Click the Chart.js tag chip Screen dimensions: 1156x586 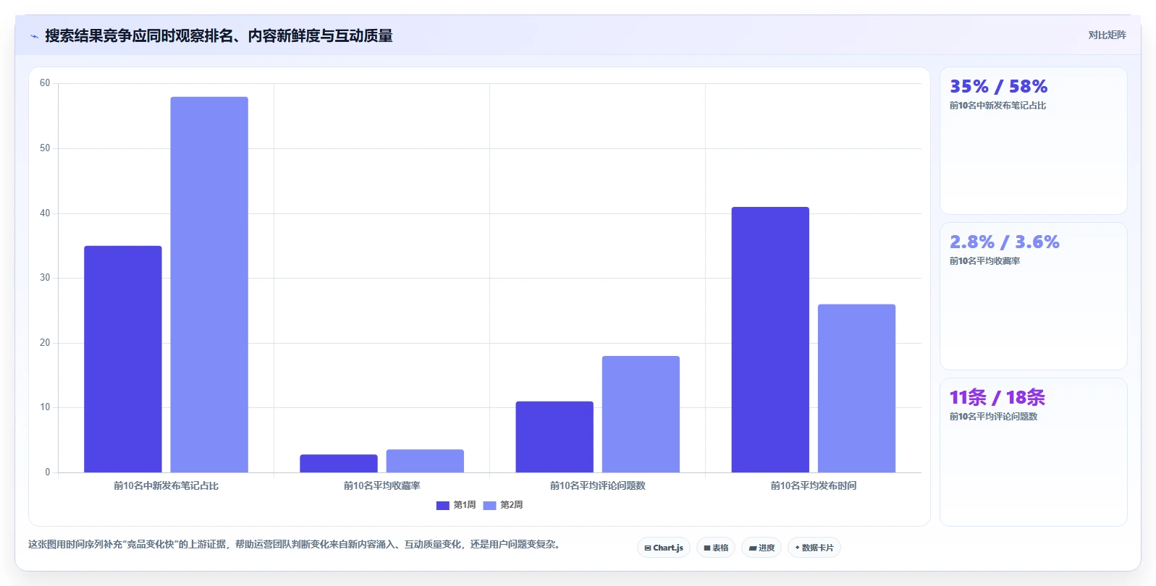[664, 548]
